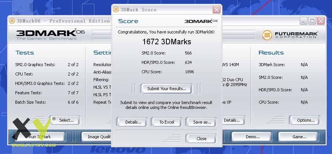
Task: Click 'Filtering:' label under Settings
Action: tap(101, 80)
